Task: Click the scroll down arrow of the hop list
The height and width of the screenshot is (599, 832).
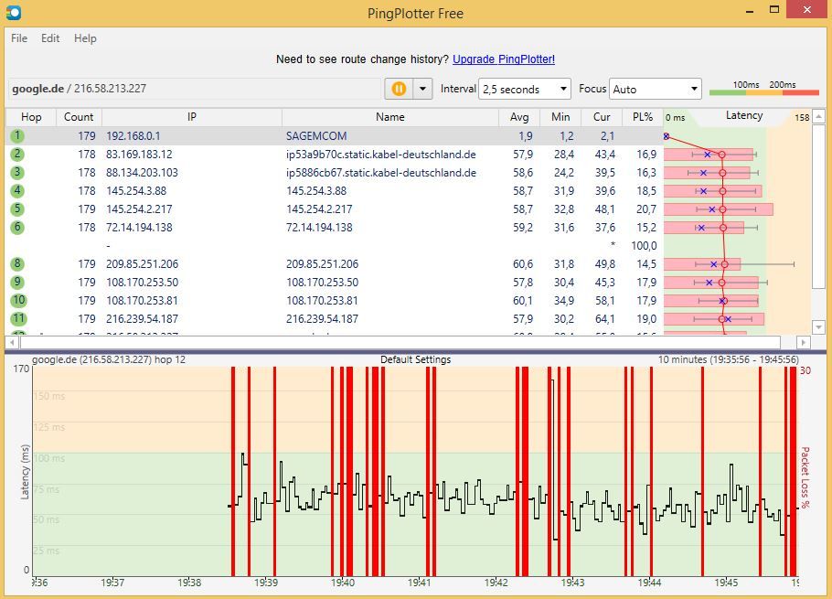Action: click(x=818, y=327)
